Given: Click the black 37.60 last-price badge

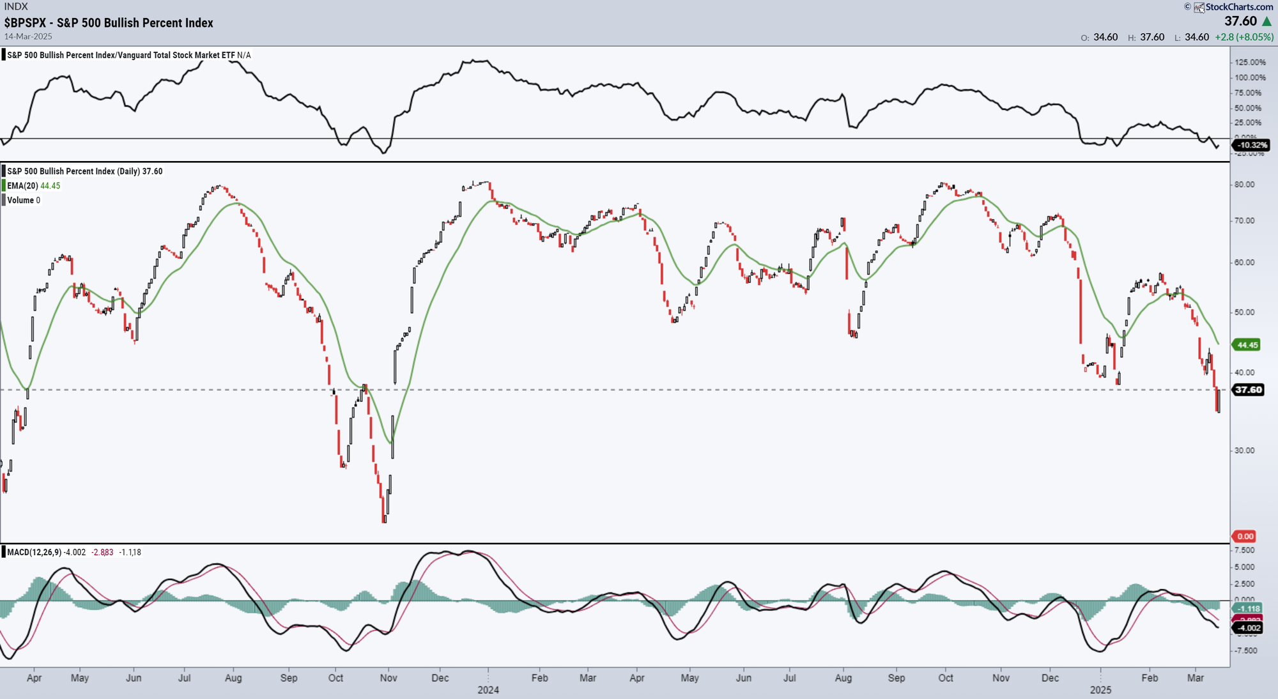Looking at the screenshot, I should coord(1248,390).
